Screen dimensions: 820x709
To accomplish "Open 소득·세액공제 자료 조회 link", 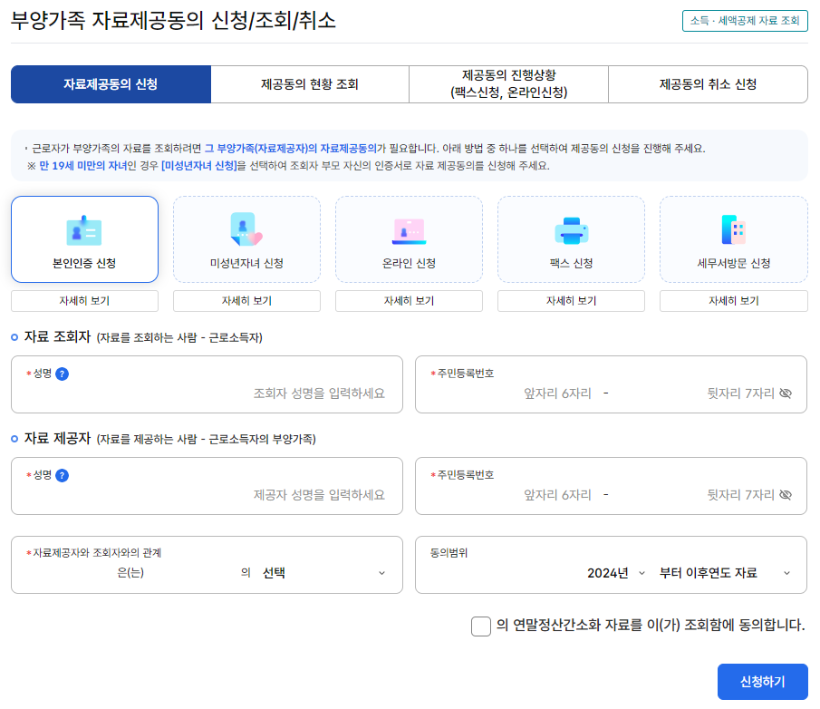I will [743, 22].
